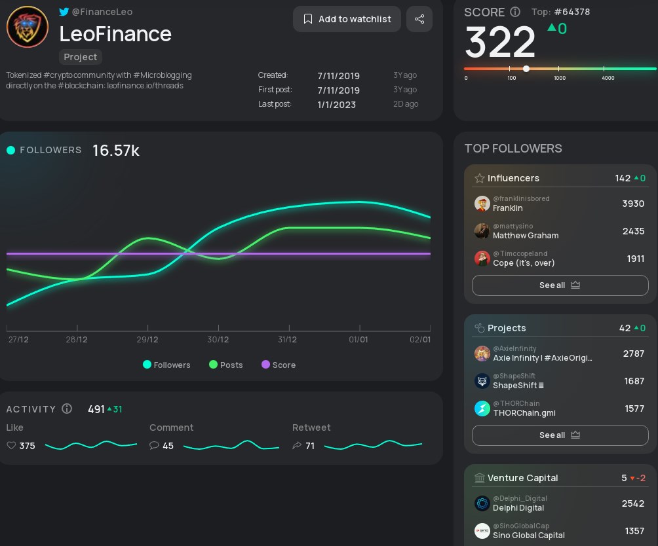Click See all under Projects
Image resolution: width=658 pixels, height=546 pixels.
(x=560, y=435)
